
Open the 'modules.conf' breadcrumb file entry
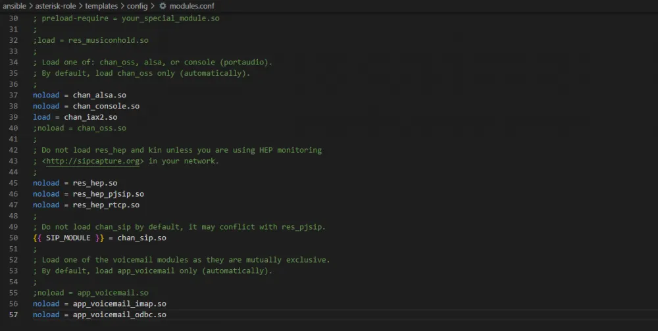(x=191, y=6)
